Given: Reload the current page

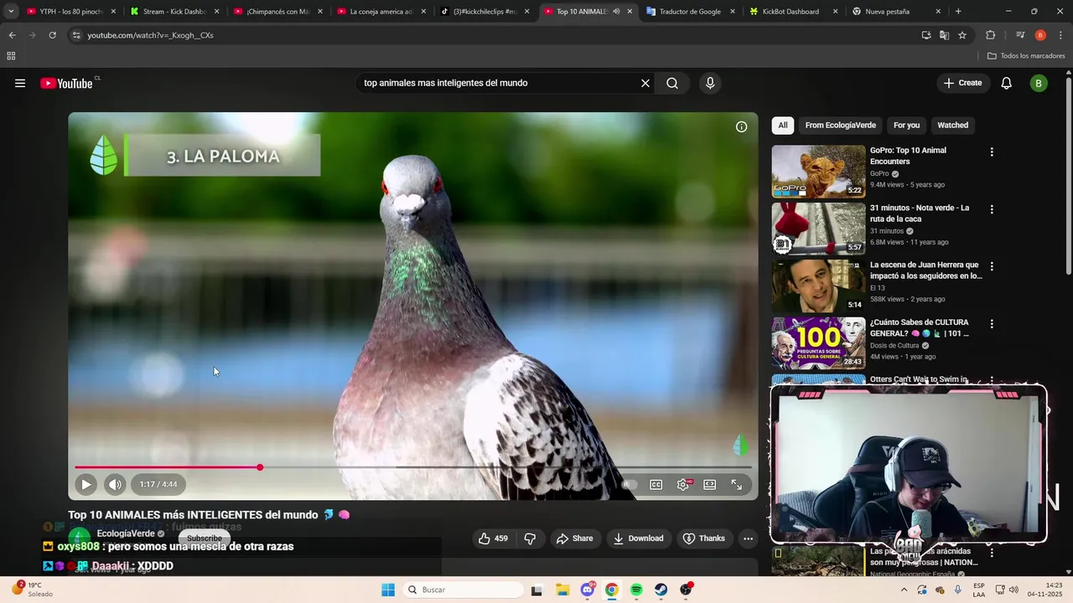Looking at the screenshot, I should [52, 35].
